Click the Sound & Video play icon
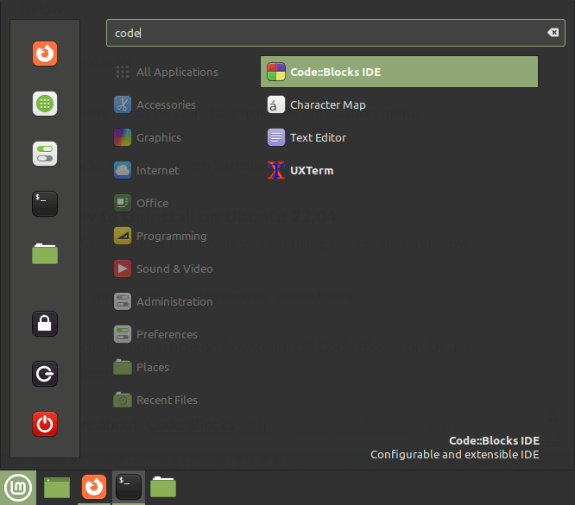 [x=123, y=268]
